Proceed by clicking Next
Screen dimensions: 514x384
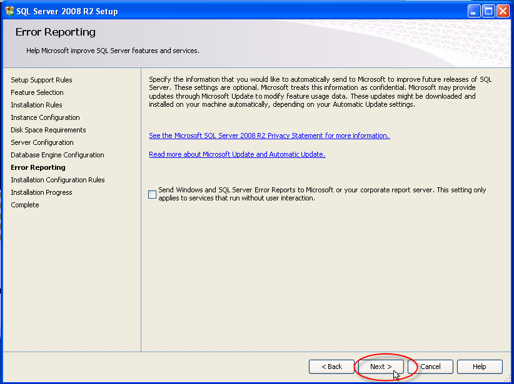point(381,367)
